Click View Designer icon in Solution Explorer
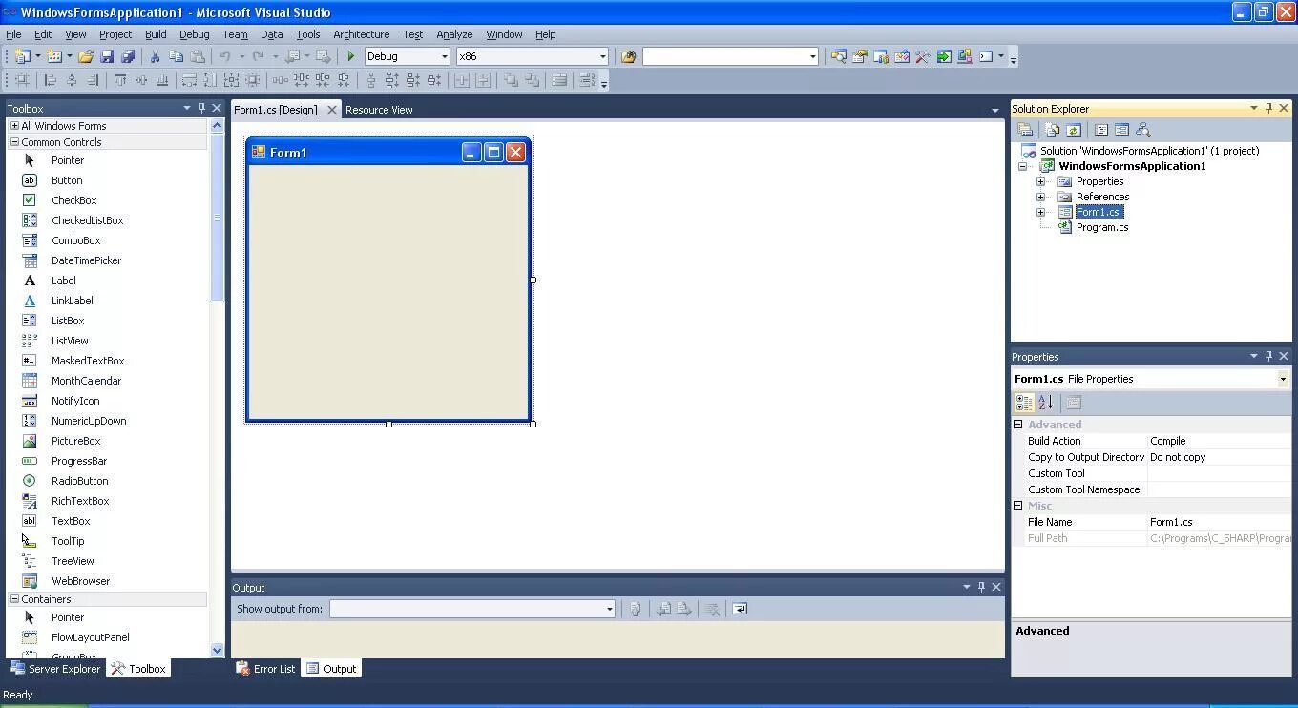 1121,130
